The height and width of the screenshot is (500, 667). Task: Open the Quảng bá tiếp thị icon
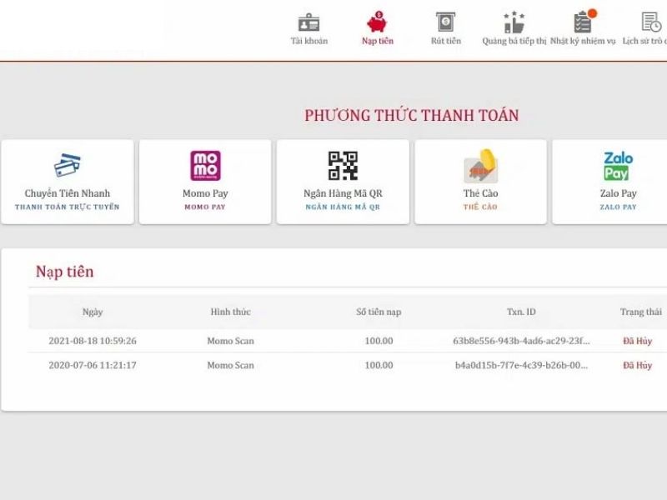[x=514, y=22]
